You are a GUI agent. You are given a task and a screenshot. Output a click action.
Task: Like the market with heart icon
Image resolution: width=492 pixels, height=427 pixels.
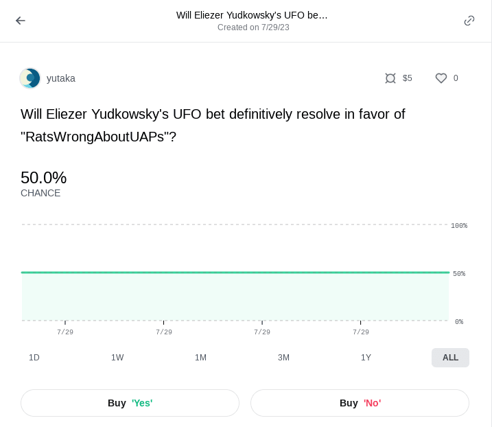pos(441,78)
